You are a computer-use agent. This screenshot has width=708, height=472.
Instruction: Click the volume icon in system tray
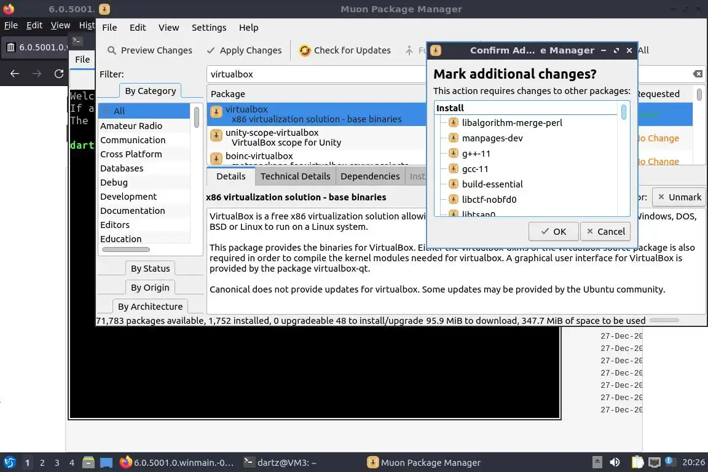point(615,463)
